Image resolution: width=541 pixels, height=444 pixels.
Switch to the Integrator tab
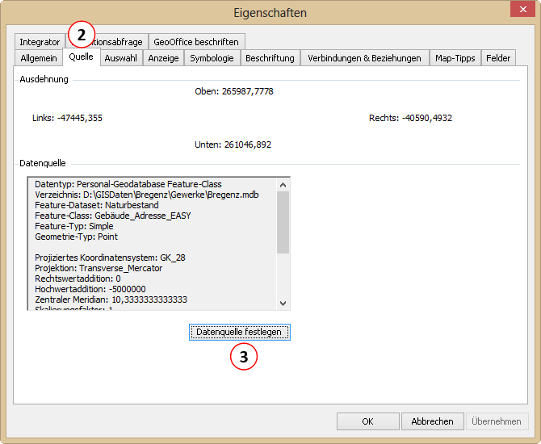tap(40, 42)
